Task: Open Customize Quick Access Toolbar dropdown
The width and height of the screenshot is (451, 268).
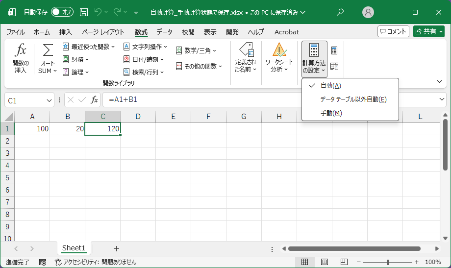Action: point(136,12)
